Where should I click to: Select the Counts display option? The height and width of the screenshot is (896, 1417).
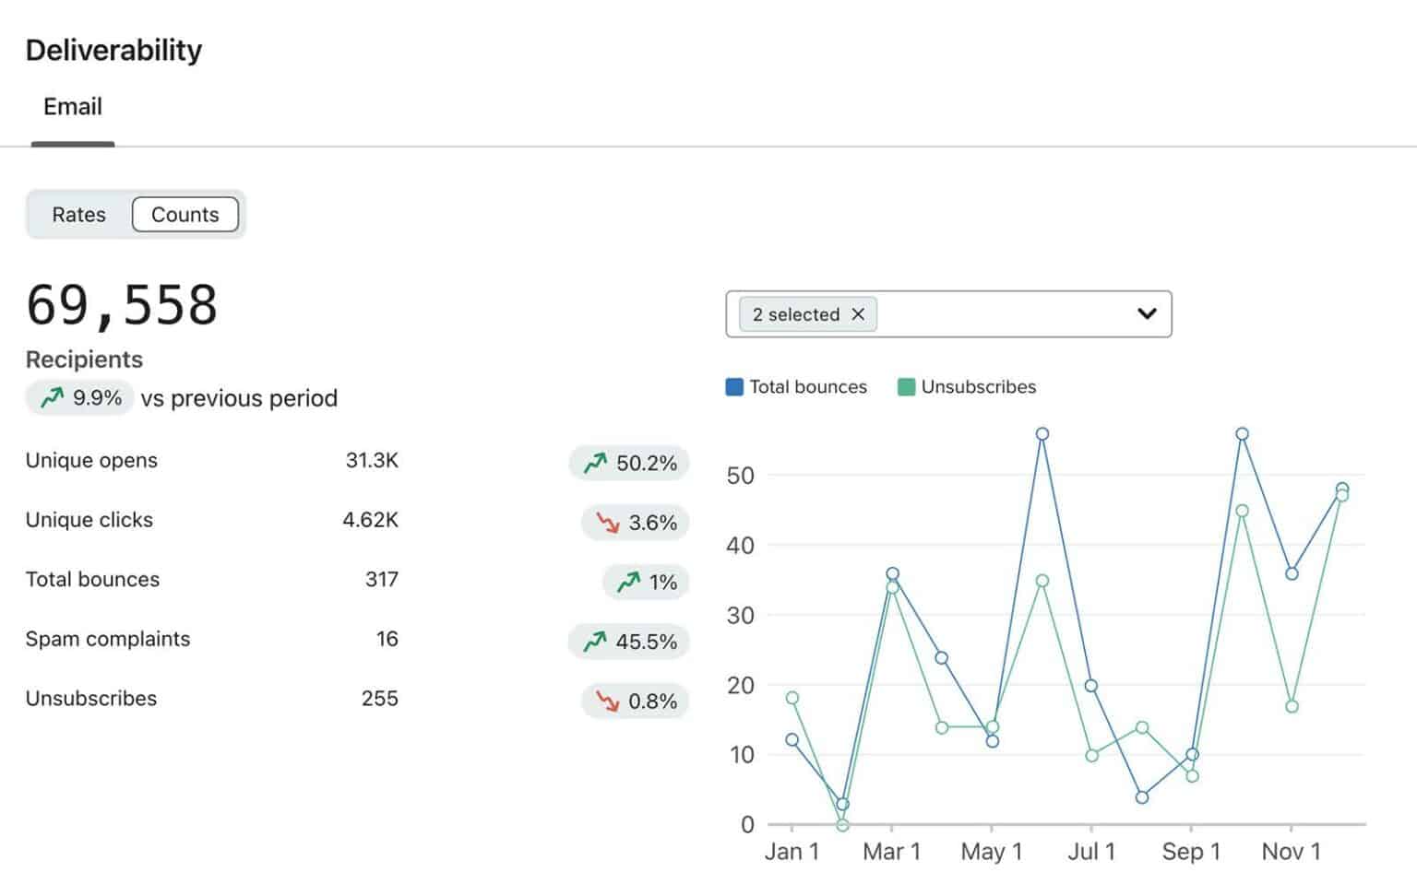(185, 214)
